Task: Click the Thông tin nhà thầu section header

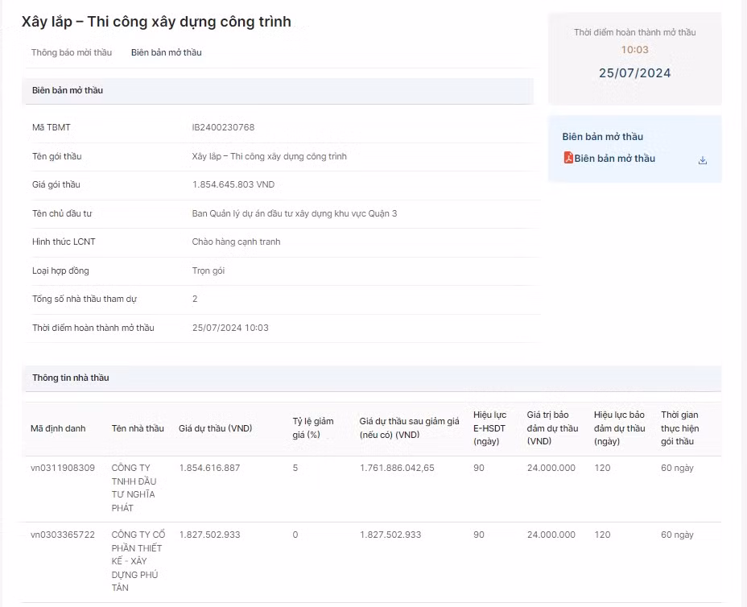Action: tap(70, 378)
